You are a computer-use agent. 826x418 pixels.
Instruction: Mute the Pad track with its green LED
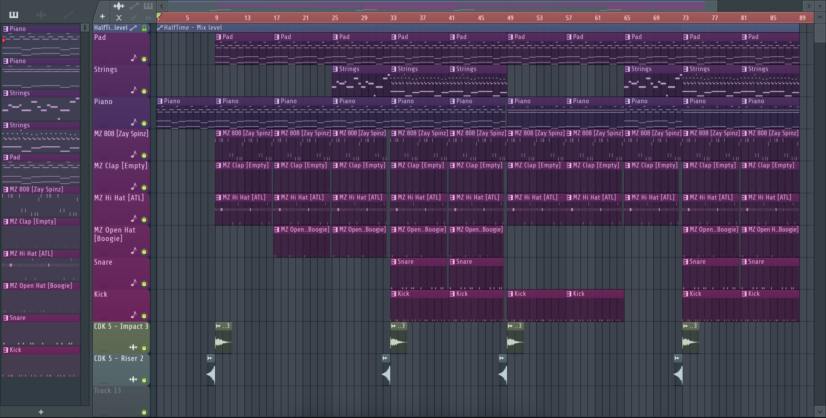[x=144, y=59]
